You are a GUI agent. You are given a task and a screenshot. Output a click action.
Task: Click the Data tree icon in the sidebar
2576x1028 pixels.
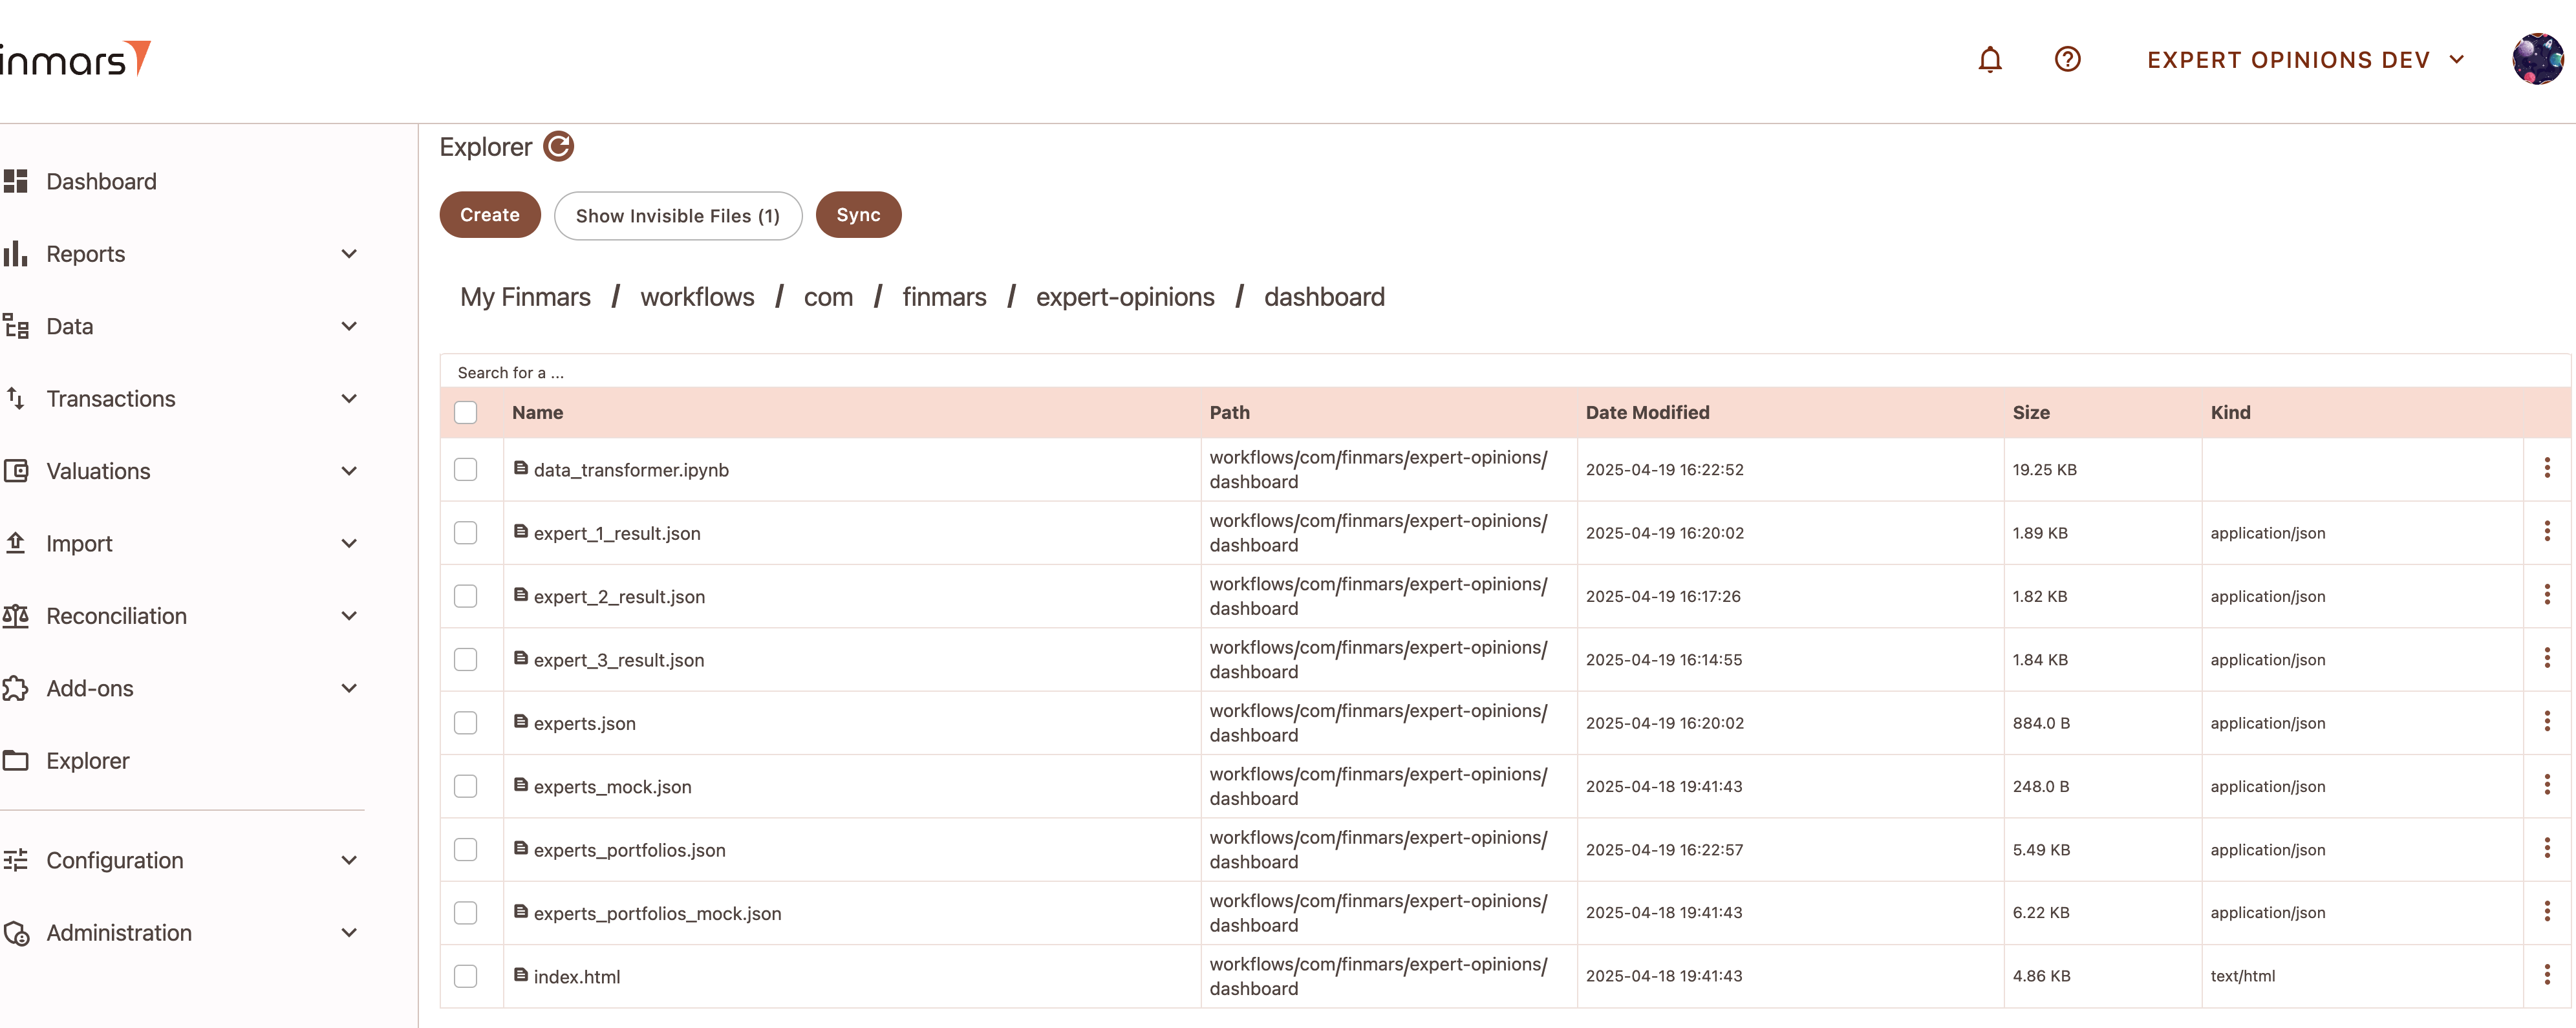tap(15, 326)
